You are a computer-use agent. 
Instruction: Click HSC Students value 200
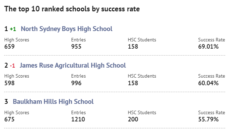click(133, 119)
